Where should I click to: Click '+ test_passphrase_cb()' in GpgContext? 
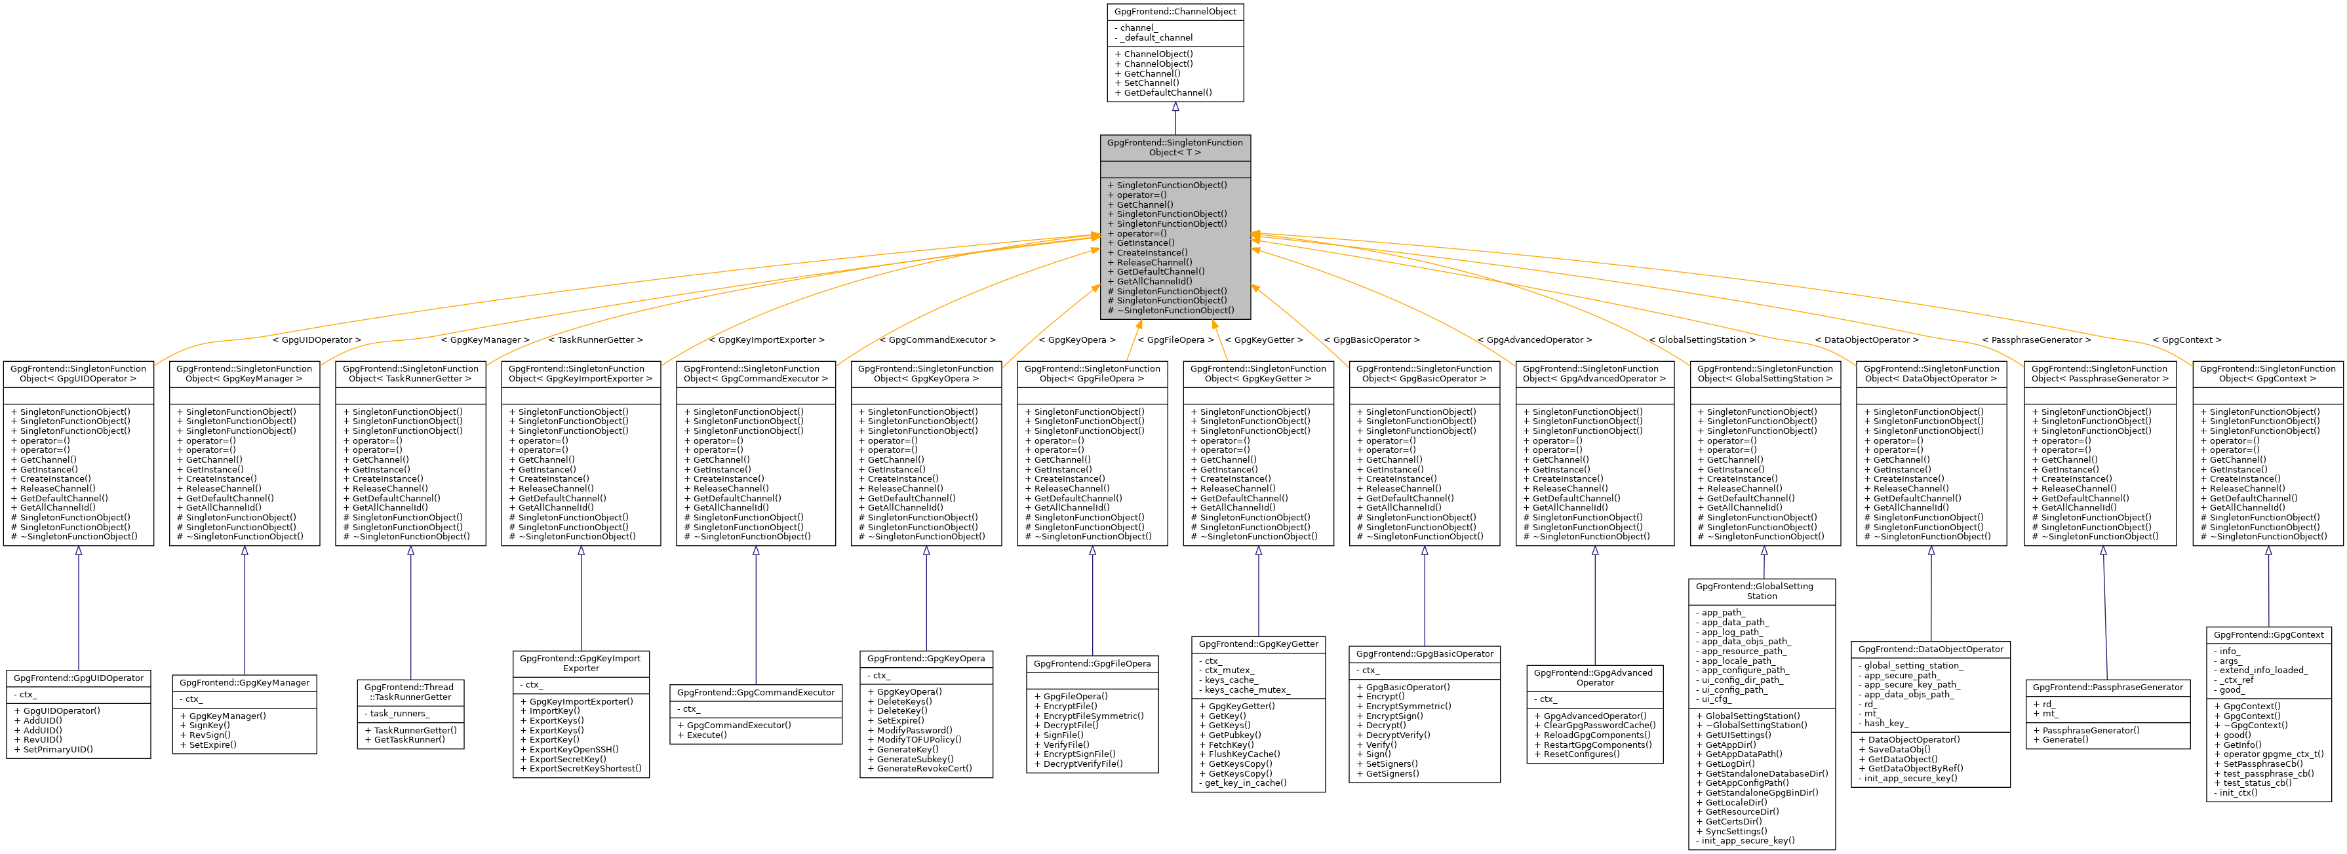tap(2263, 774)
